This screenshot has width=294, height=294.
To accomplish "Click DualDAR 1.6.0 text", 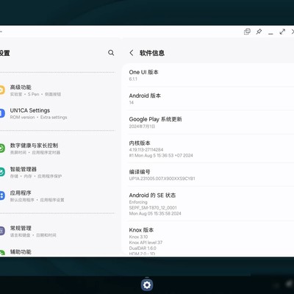I will 143,248.
